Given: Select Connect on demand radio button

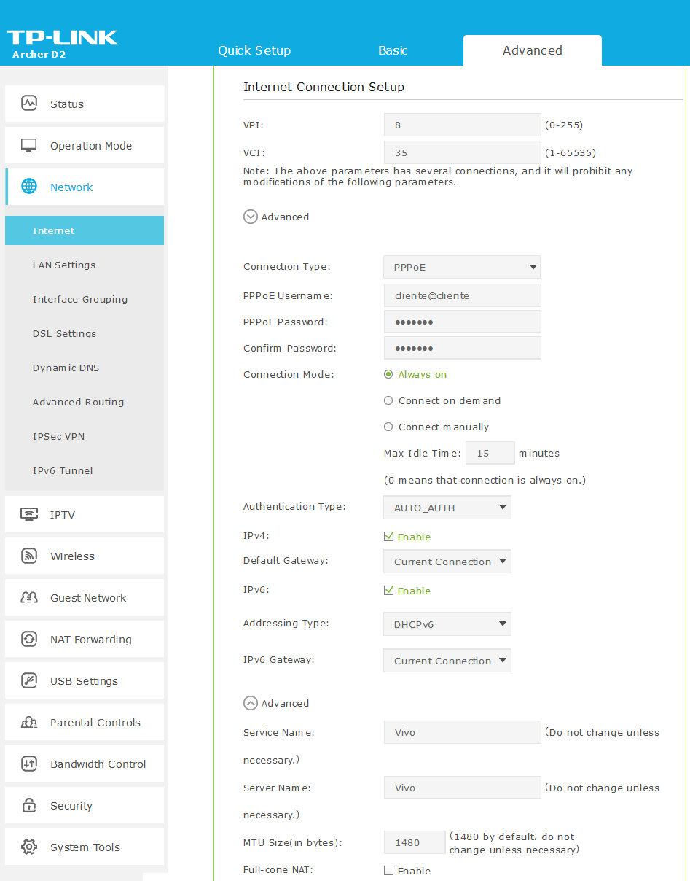Looking at the screenshot, I should (x=388, y=400).
